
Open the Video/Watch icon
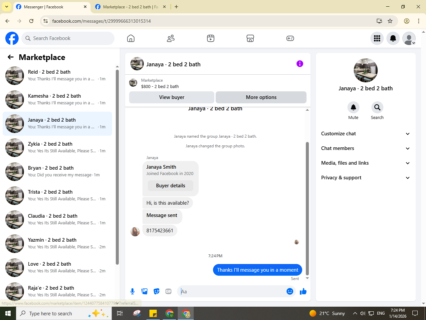pyautogui.click(x=211, y=38)
